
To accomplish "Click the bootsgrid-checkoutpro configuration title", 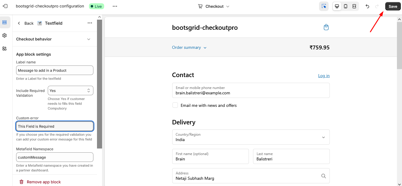I will 50,6.
